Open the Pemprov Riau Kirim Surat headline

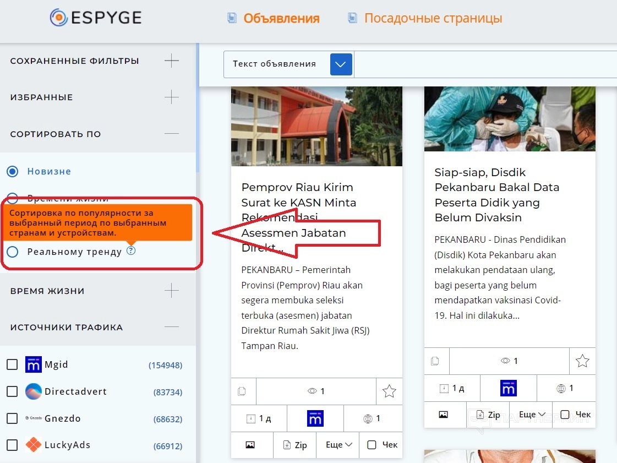click(x=299, y=217)
